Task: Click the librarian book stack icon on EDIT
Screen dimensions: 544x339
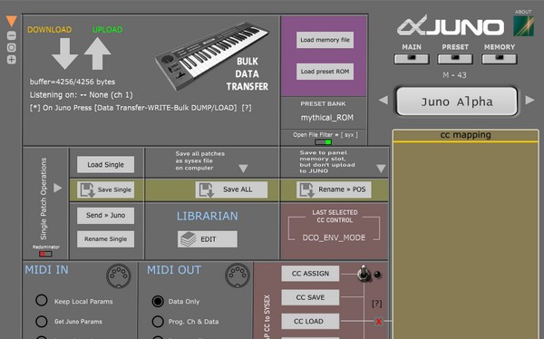Action: pos(189,239)
